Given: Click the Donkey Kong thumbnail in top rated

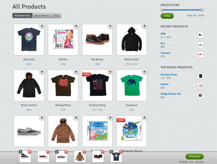Looking at the screenshot, I should pos(200,76).
